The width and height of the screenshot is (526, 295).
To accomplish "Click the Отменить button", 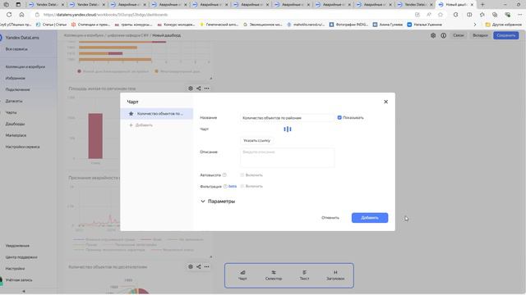I will (330, 218).
